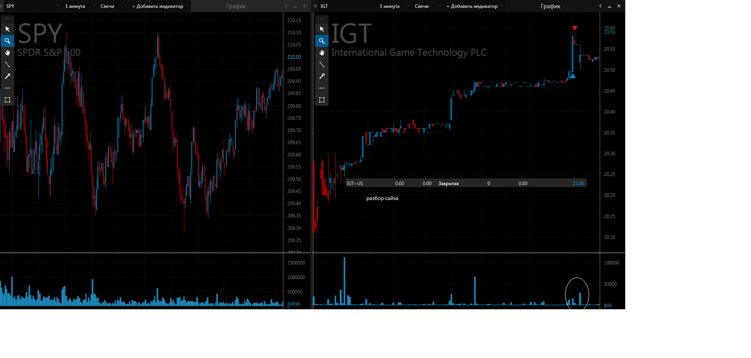The height and width of the screenshot is (358, 751).
Task: Click the 59696 volume label in SPY volume pane
Action: [294, 304]
